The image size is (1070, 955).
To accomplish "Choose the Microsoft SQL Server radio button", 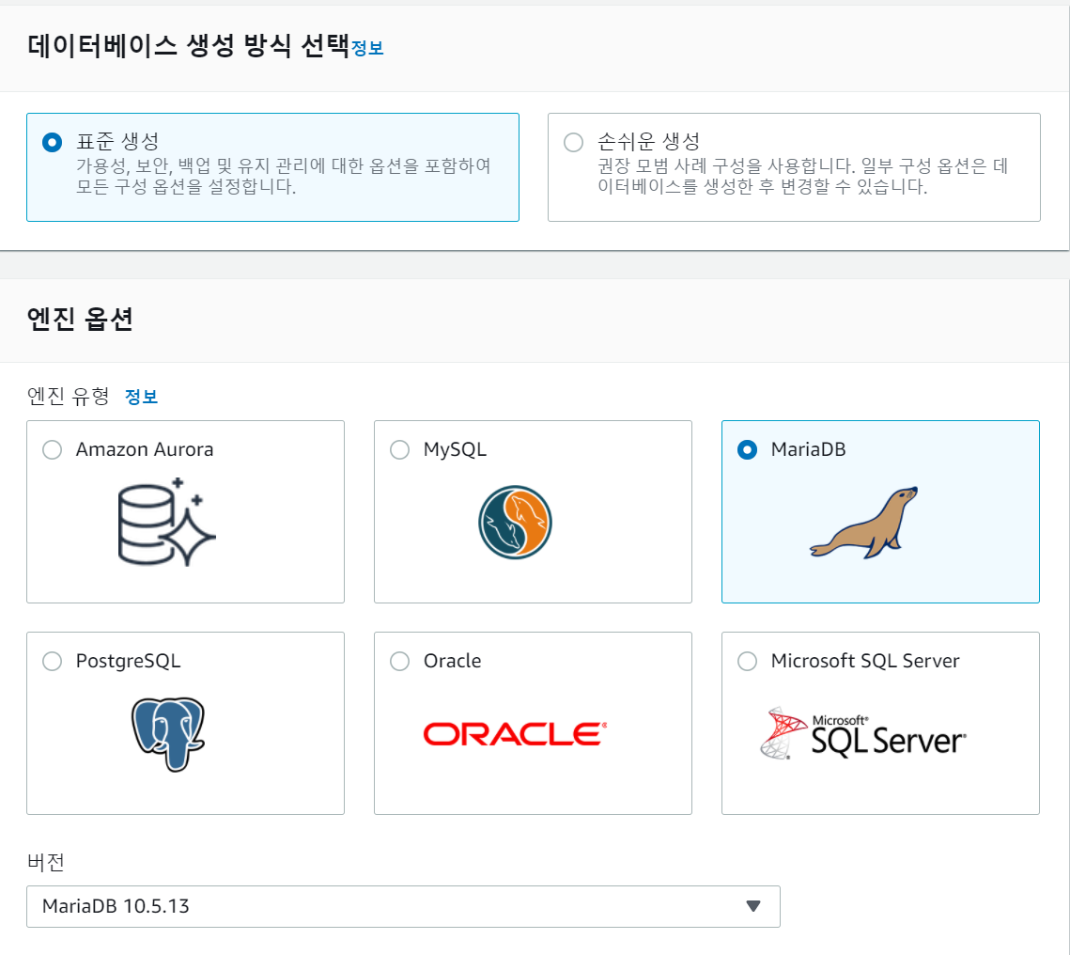I will click(x=747, y=662).
